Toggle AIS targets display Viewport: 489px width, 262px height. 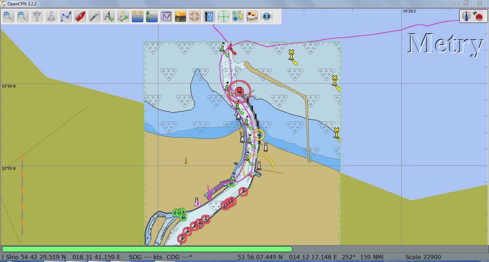123,16
